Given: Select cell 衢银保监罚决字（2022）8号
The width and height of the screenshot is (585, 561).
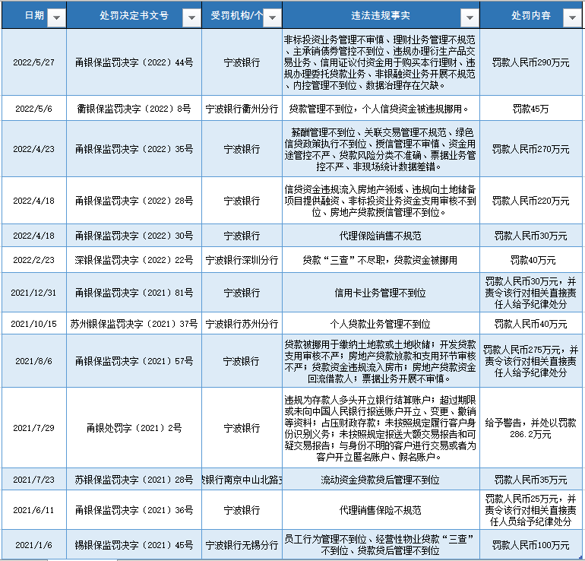Looking at the screenshot, I should tap(134, 109).
